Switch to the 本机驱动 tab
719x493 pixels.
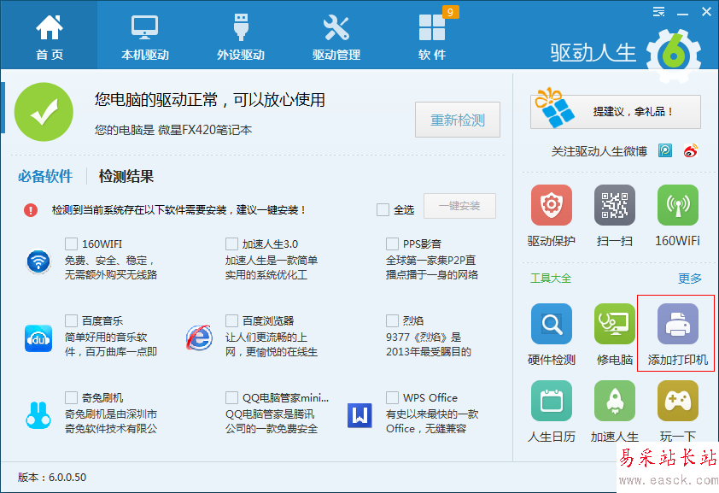click(145, 36)
